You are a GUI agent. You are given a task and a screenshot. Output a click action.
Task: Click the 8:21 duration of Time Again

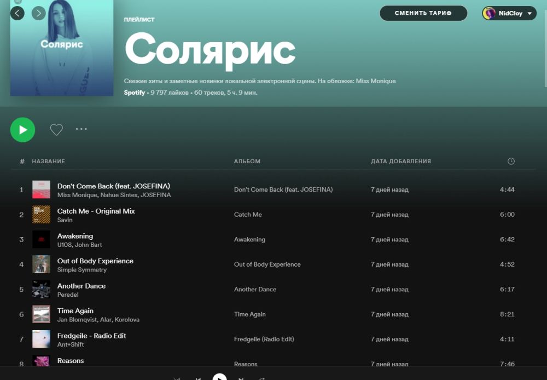[507, 314]
